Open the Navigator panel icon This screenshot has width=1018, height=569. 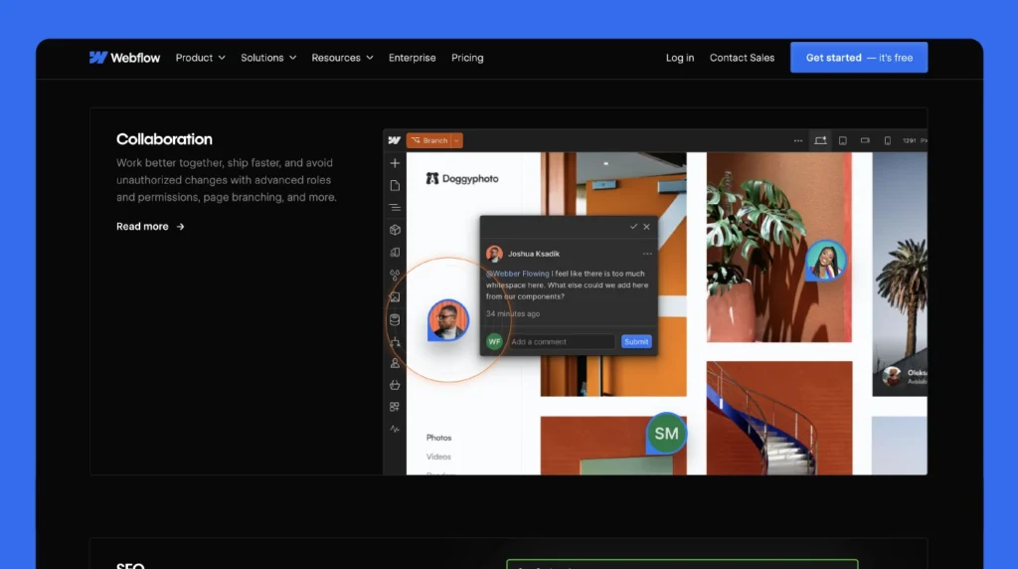pos(395,208)
